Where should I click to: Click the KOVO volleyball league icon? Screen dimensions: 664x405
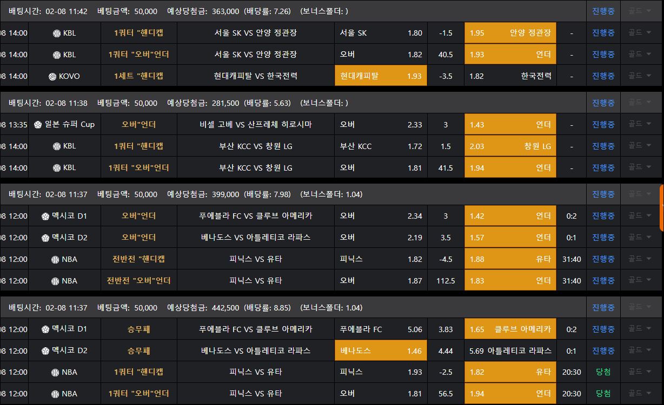pyautogui.click(x=52, y=76)
